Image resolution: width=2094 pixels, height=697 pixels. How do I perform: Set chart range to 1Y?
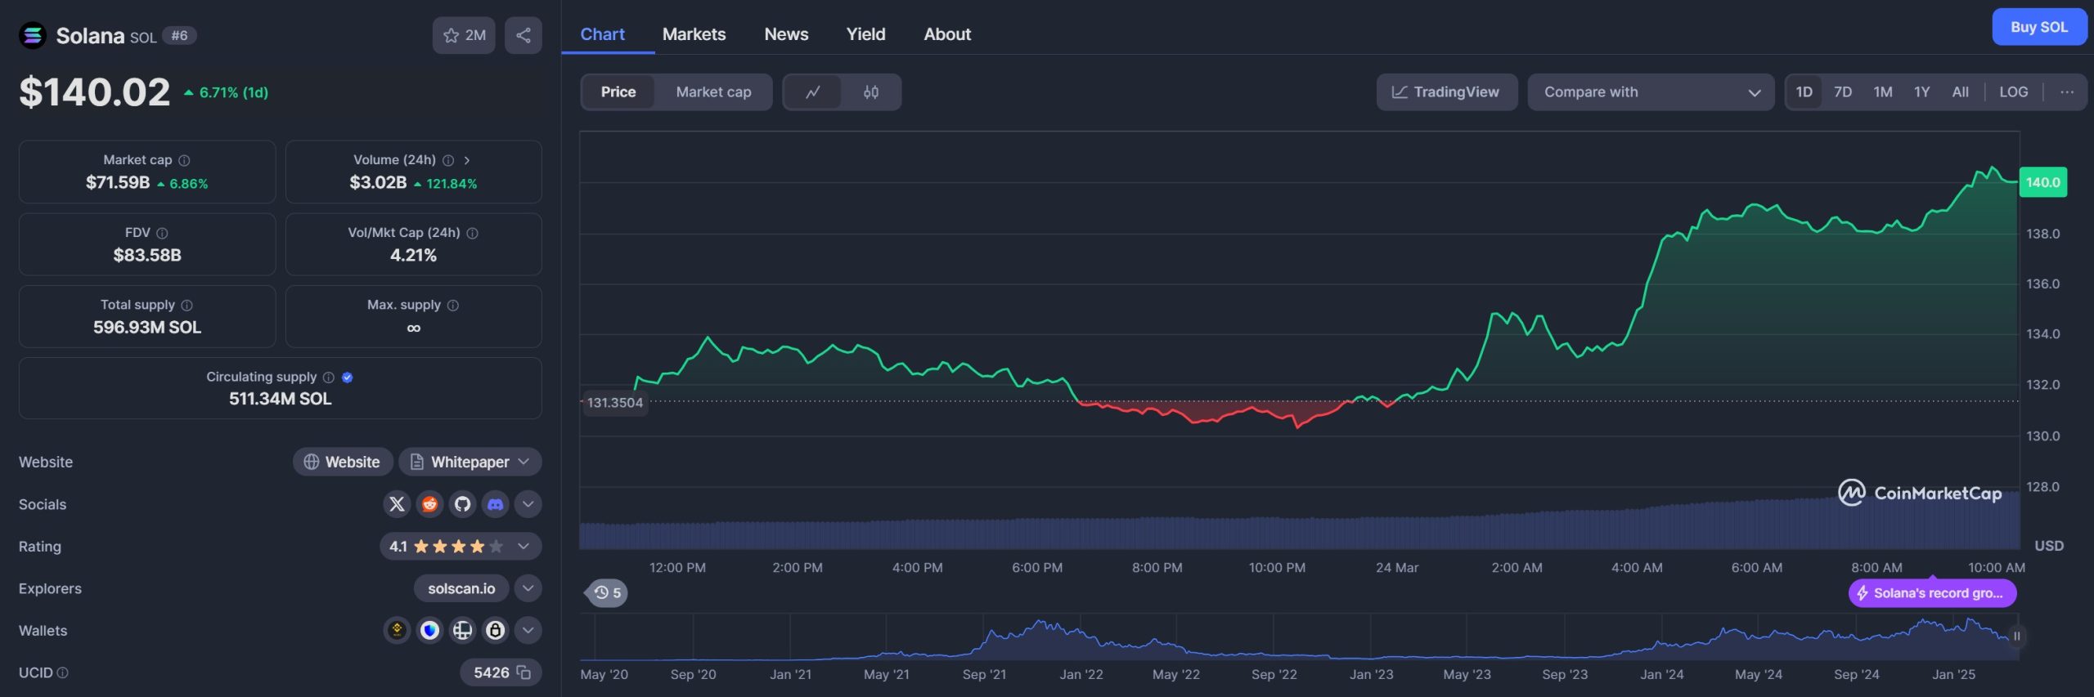click(1922, 92)
